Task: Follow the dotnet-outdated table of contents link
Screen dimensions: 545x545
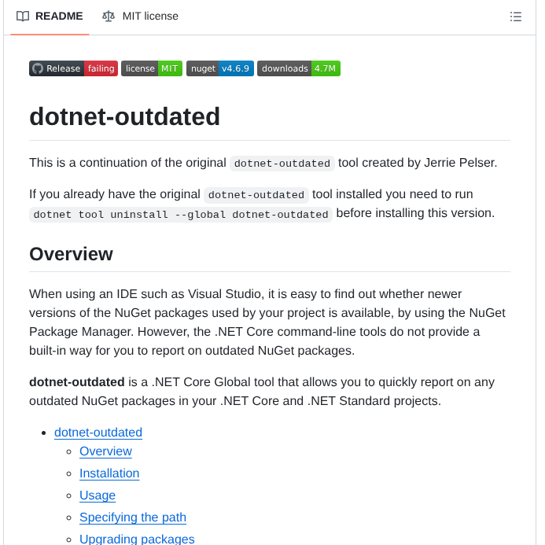Action: [x=98, y=433]
